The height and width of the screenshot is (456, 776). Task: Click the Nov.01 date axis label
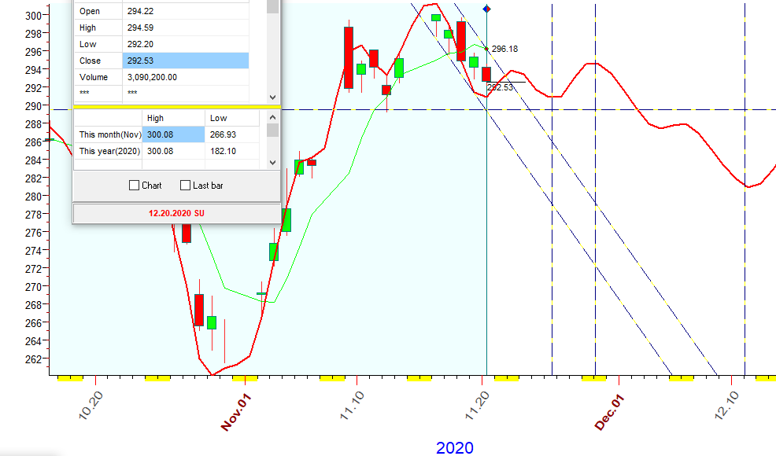click(235, 411)
